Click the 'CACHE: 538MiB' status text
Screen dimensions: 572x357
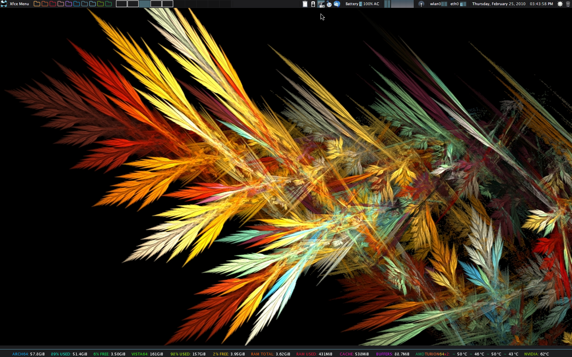pos(354,354)
